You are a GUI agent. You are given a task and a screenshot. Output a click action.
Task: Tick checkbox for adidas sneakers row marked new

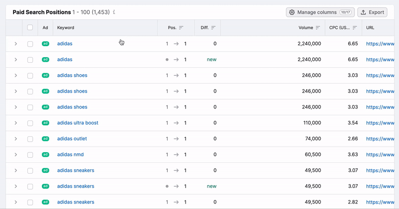30,187
